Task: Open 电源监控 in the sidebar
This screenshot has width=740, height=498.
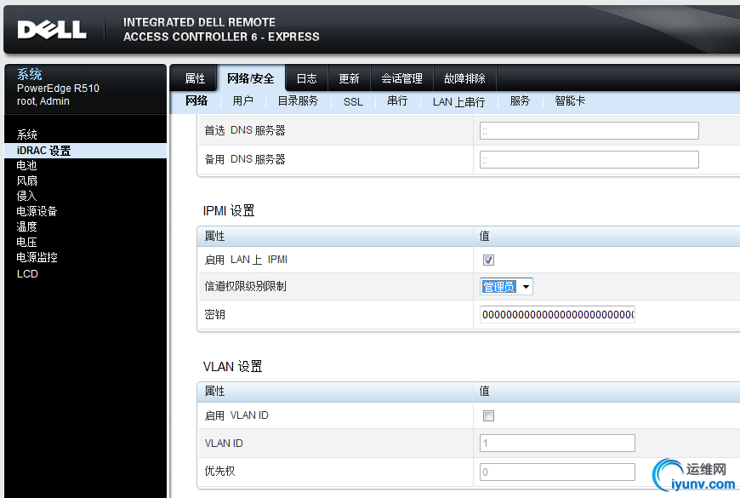Action: point(37,257)
